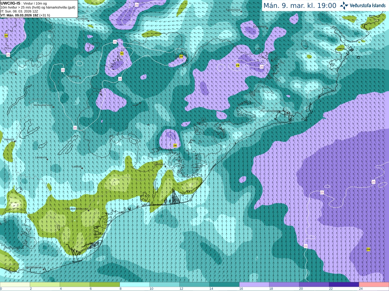The width and height of the screenshot is (389, 291).
Task: Click the Veðurstofa Íslands logo
Action: tap(363, 5)
